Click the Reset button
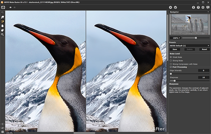The height and width of the screenshot is (134, 211). point(204,49)
